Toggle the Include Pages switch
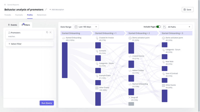The image size is (200, 112). [x=158, y=27]
